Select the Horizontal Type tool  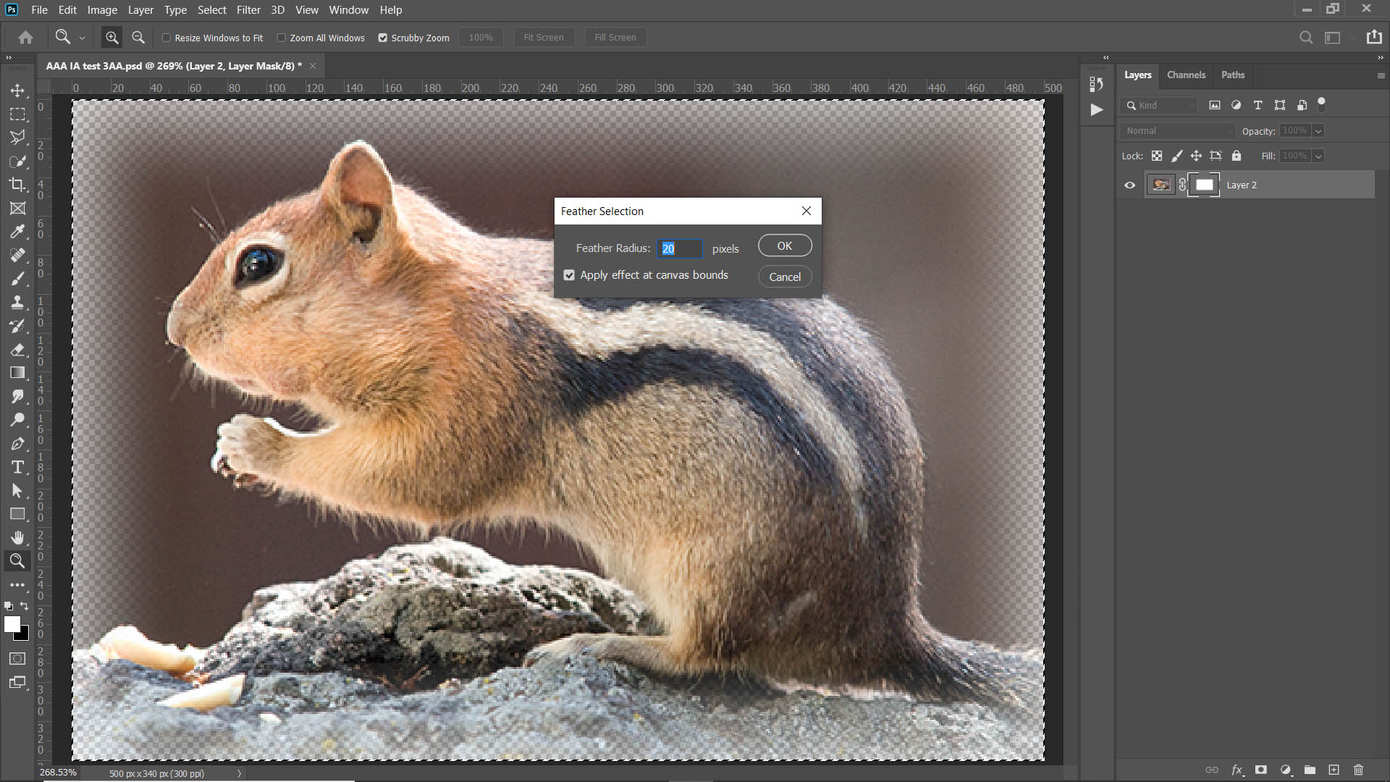[x=17, y=467]
